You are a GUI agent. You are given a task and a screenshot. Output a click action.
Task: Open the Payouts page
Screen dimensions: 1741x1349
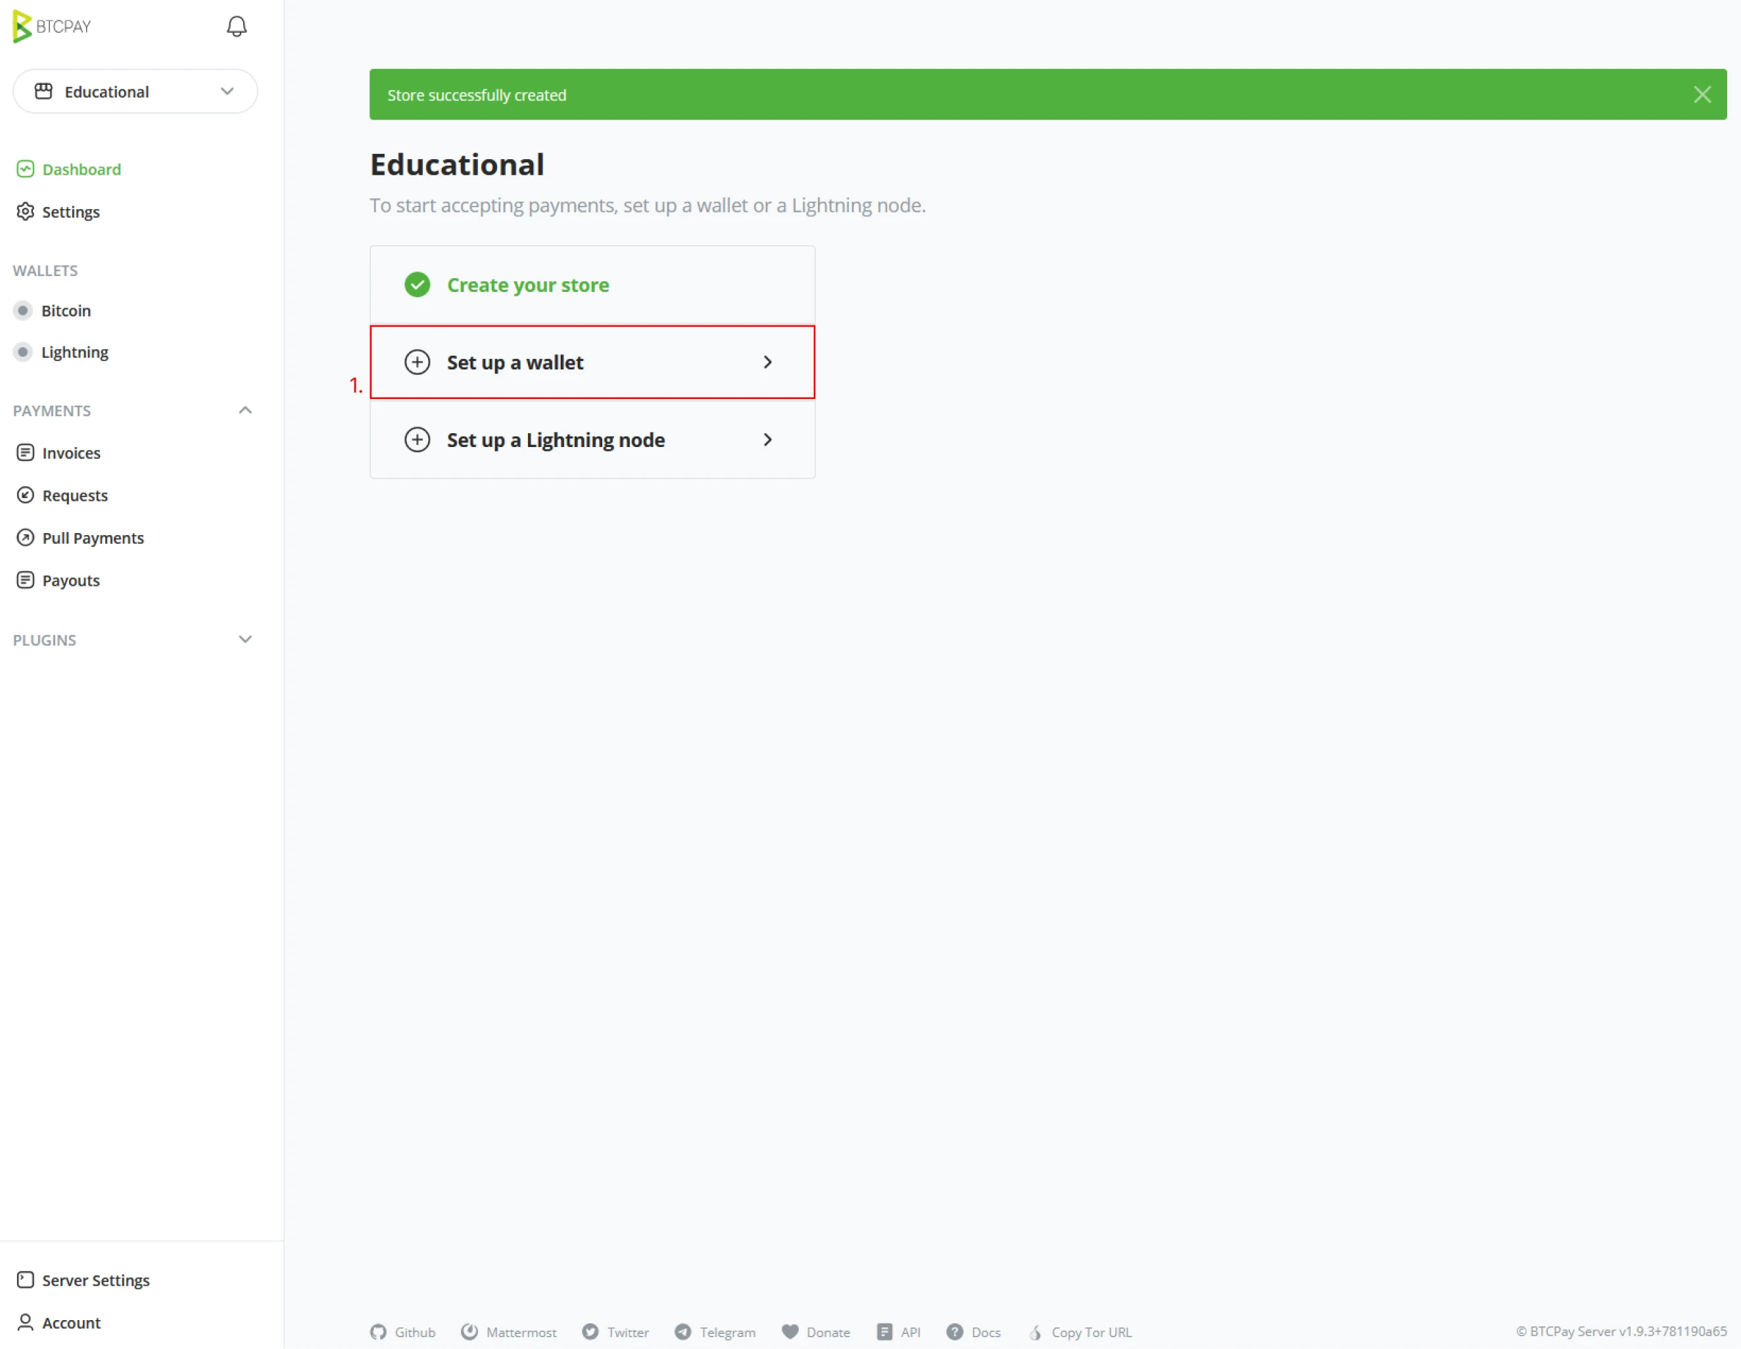70,580
